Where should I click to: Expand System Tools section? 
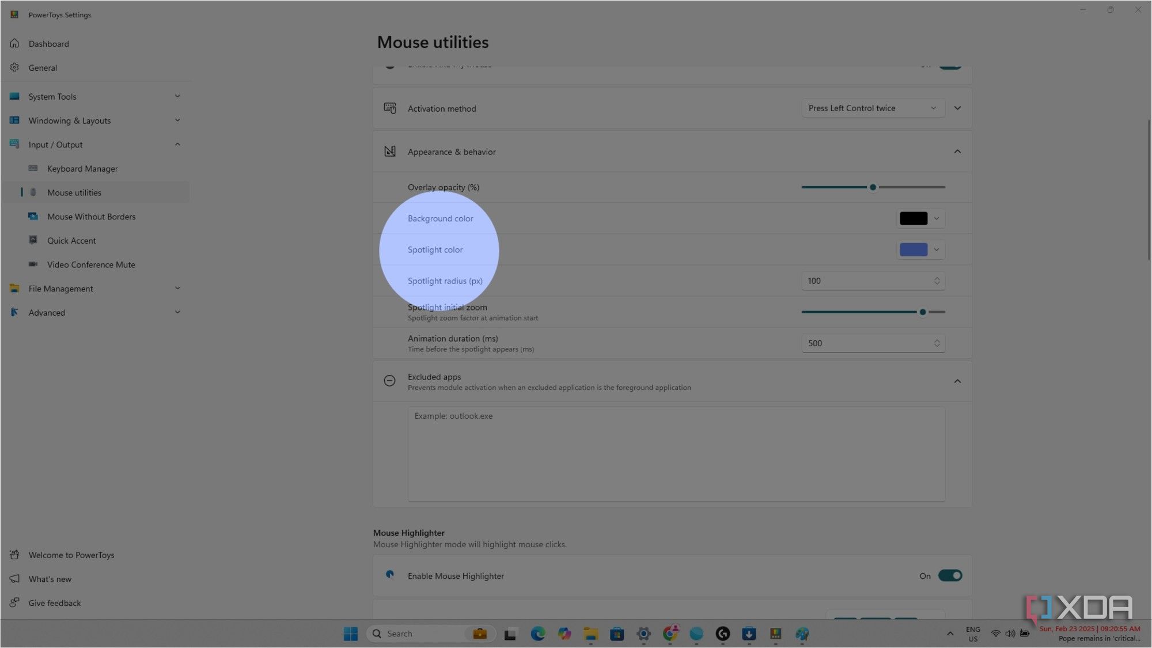[177, 96]
